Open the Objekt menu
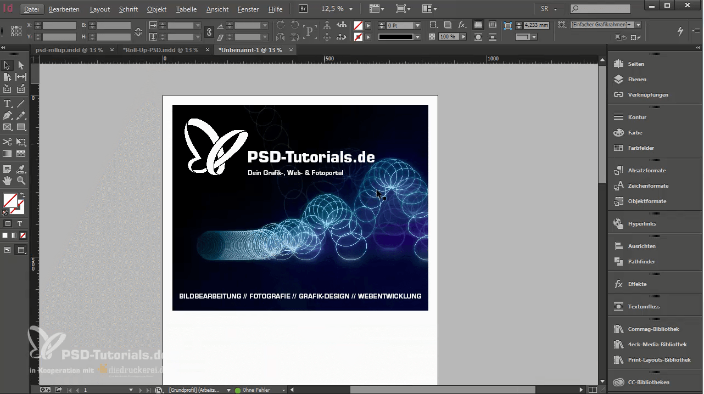Viewport: 704px width, 394px height. point(157,9)
